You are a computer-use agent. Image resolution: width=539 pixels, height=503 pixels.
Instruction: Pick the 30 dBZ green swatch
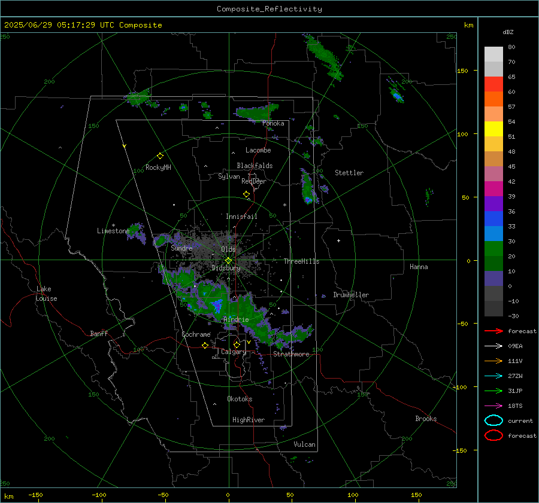[x=493, y=248]
